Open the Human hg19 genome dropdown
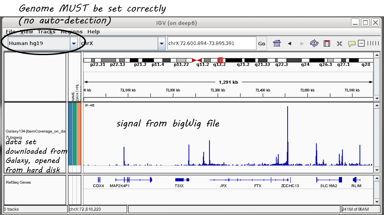 (x=74, y=44)
